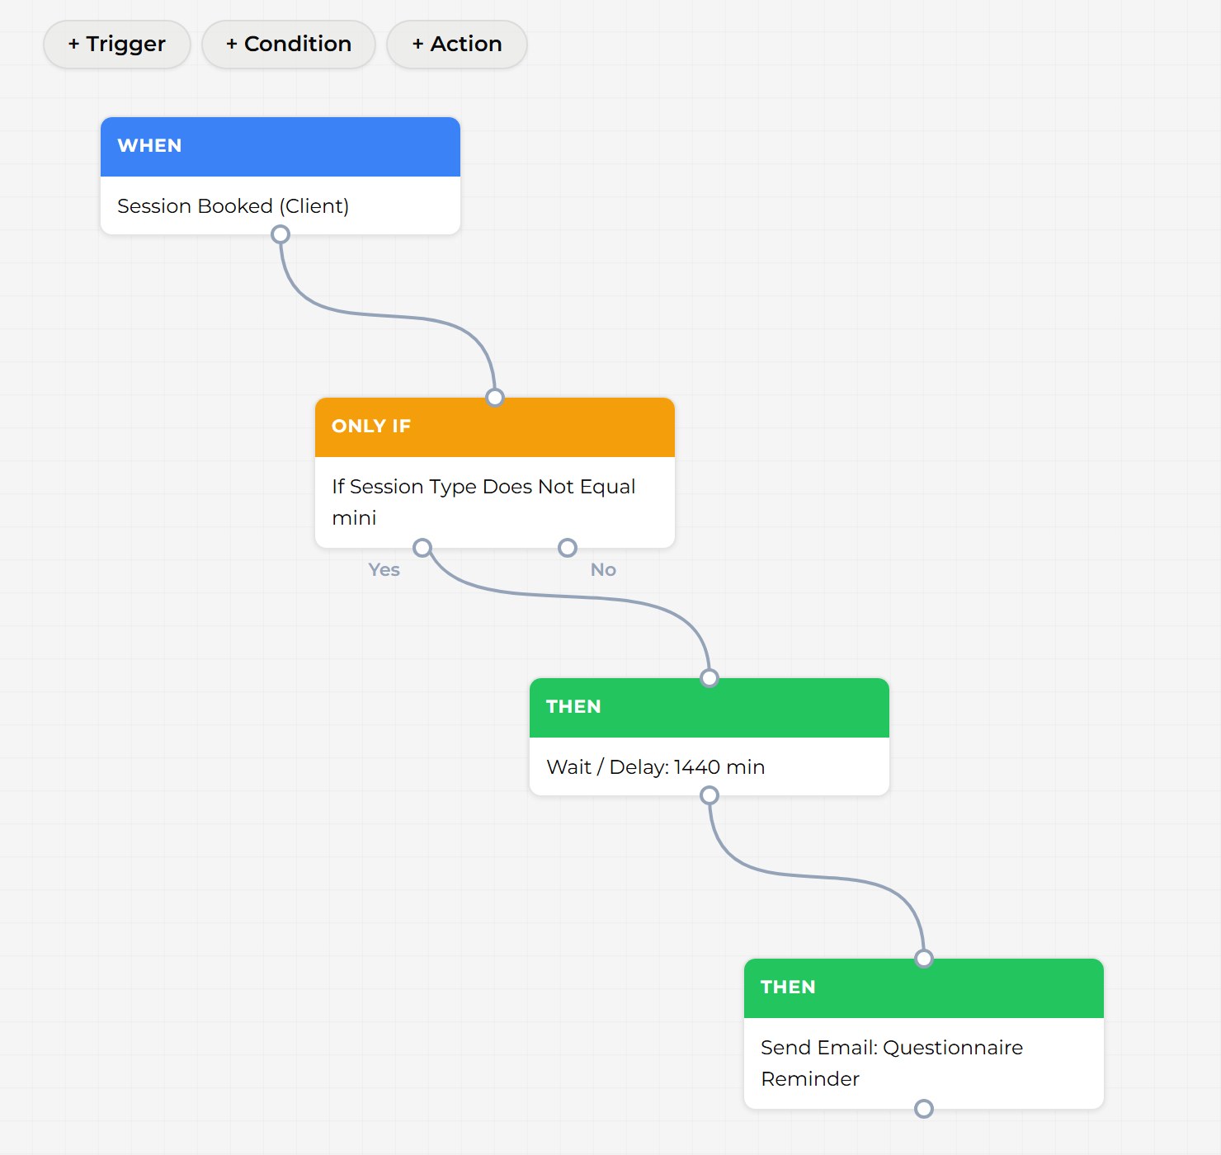The width and height of the screenshot is (1221, 1155).
Task: Click output port below Send Email node
Action: [x=924, y=1109]
